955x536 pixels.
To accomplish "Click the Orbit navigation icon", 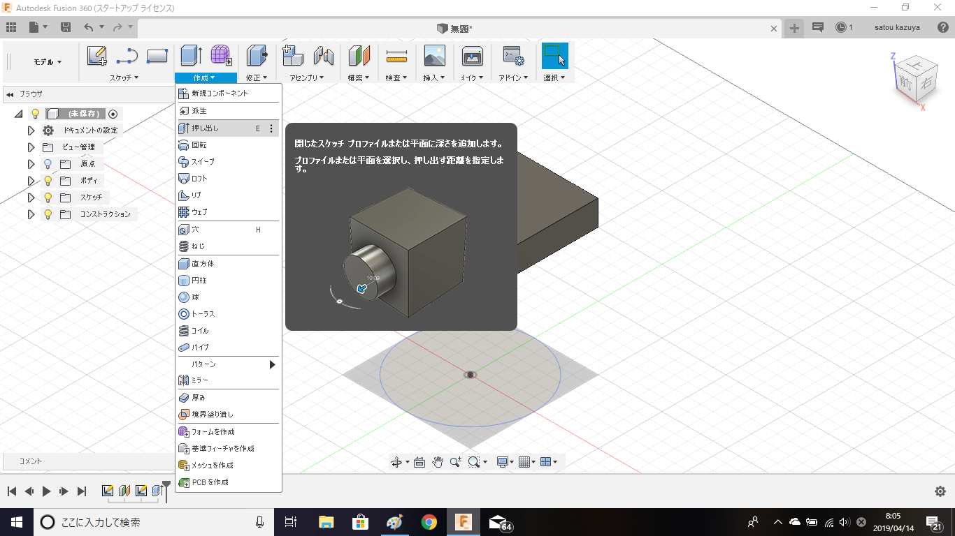I will (396, 462).
